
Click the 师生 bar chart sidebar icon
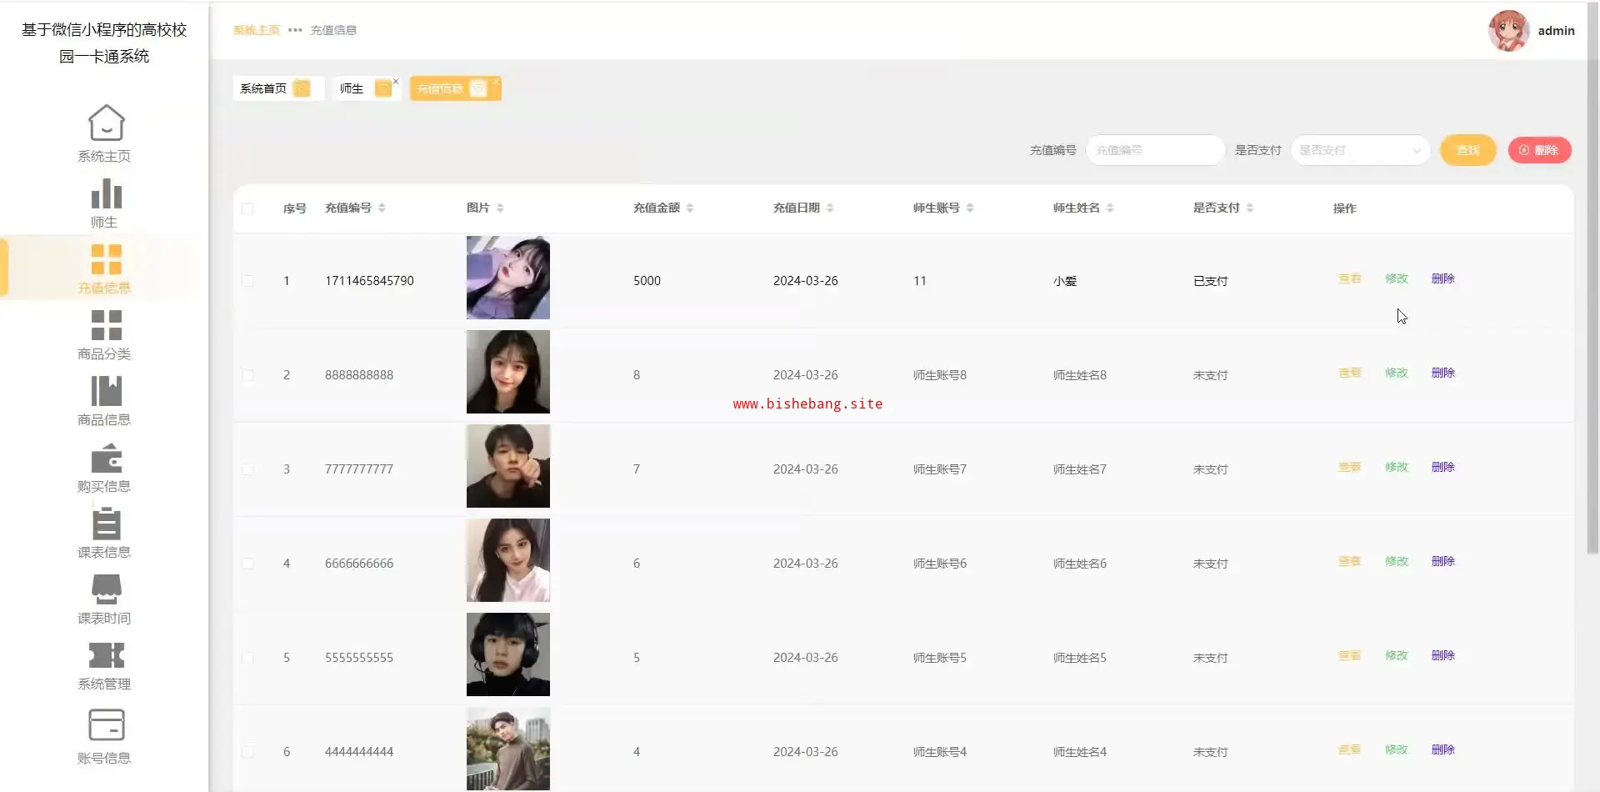pos(106,194)
